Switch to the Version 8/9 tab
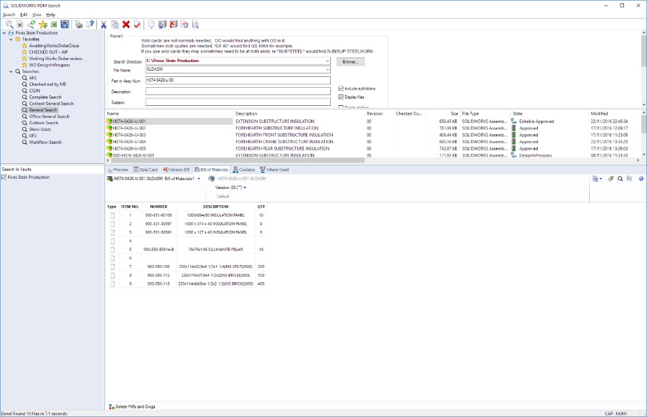This screenshot has width=647, height=417. click(x=176, y=170)
